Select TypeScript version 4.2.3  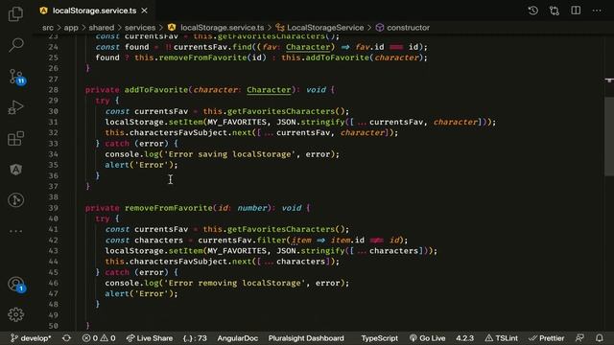point(464,338)
